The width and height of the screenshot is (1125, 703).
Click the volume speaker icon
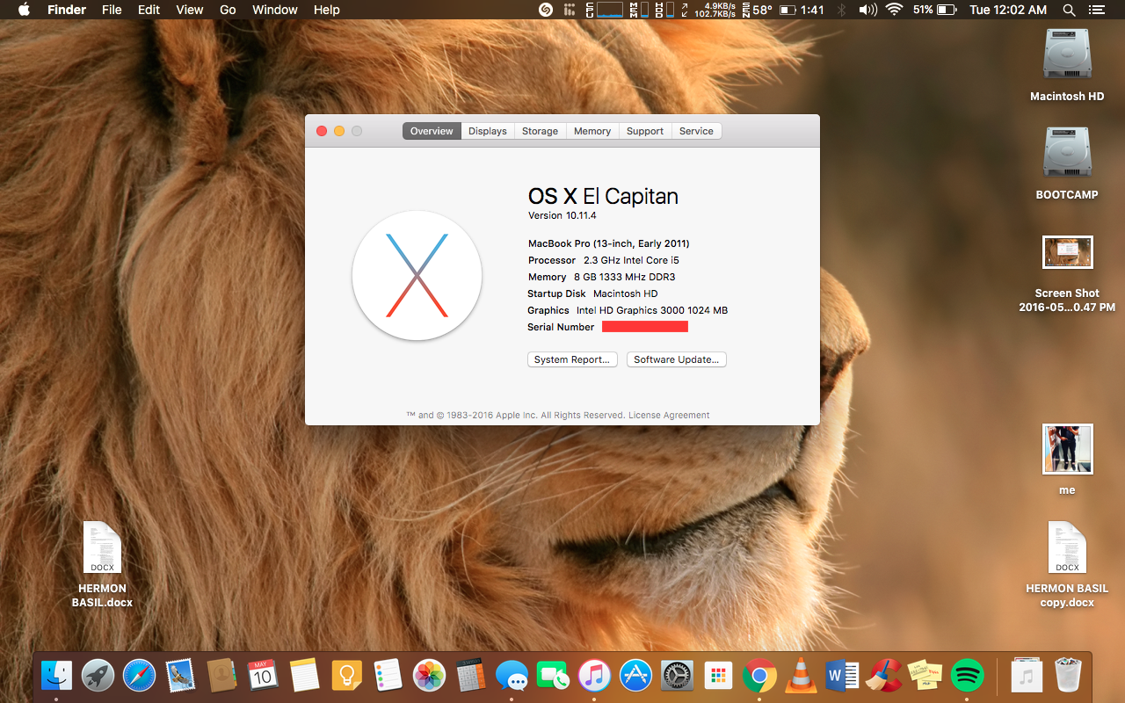(x=867, y=10)
